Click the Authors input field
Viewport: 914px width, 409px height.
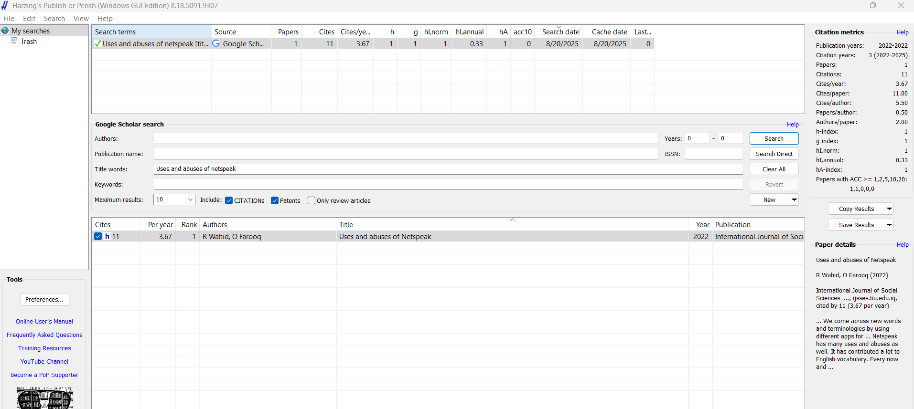pyautogui.click(x=406, y=138)
